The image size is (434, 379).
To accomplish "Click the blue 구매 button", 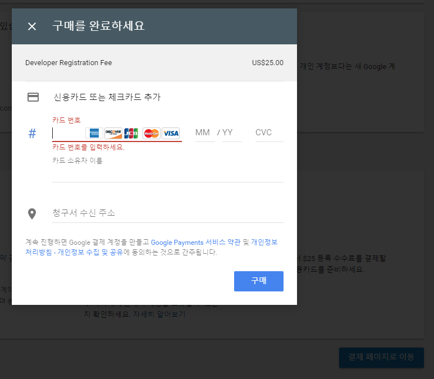I will point(258,281).
